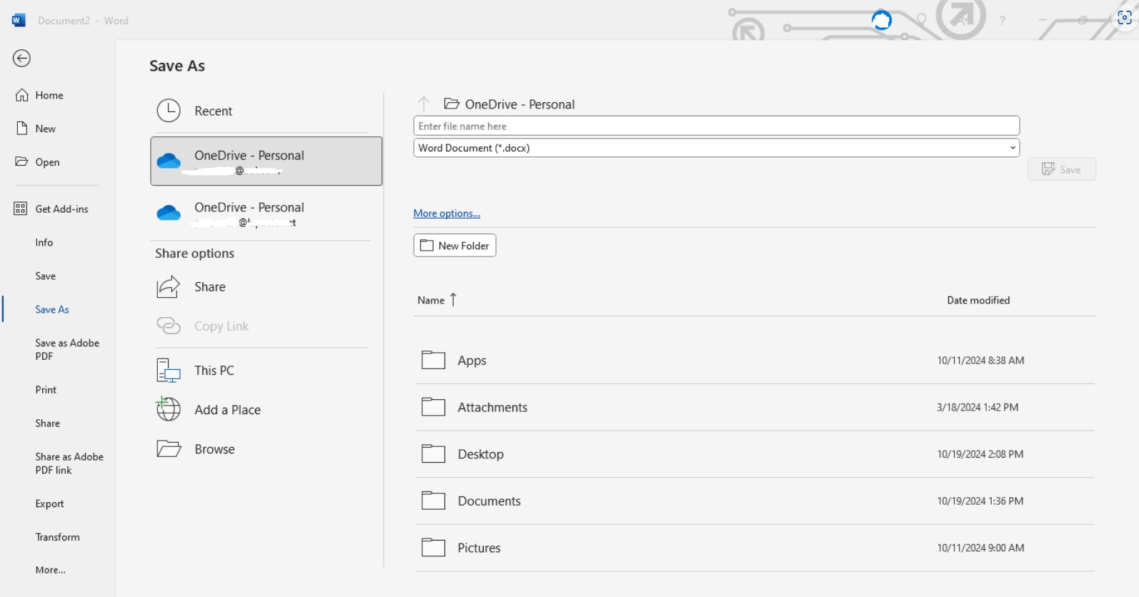Click the screenshot capture icon in title bar
The image size is (1139, 597).
(1124, 19)
